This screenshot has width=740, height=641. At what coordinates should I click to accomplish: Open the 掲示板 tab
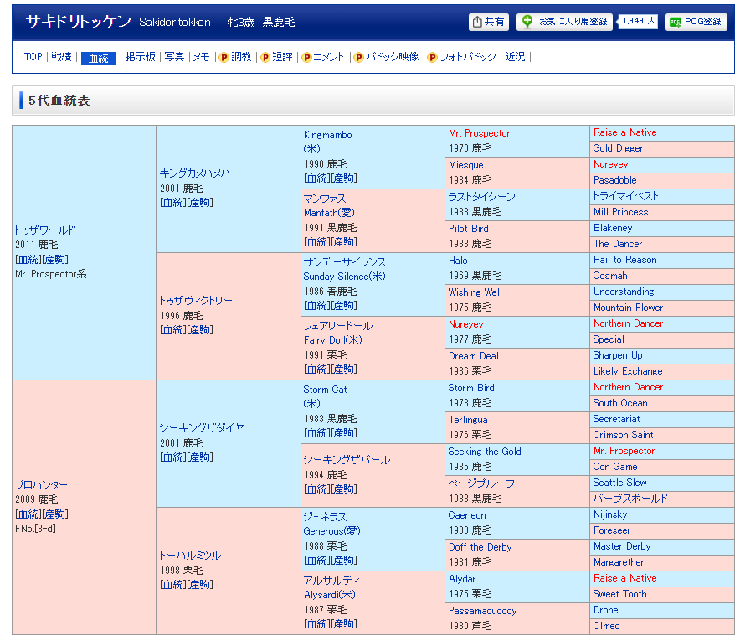(140, 57)
